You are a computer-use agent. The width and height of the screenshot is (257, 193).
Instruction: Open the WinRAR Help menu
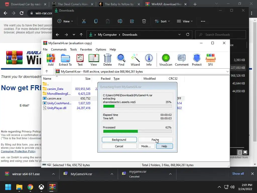click(x=113, y=50)
